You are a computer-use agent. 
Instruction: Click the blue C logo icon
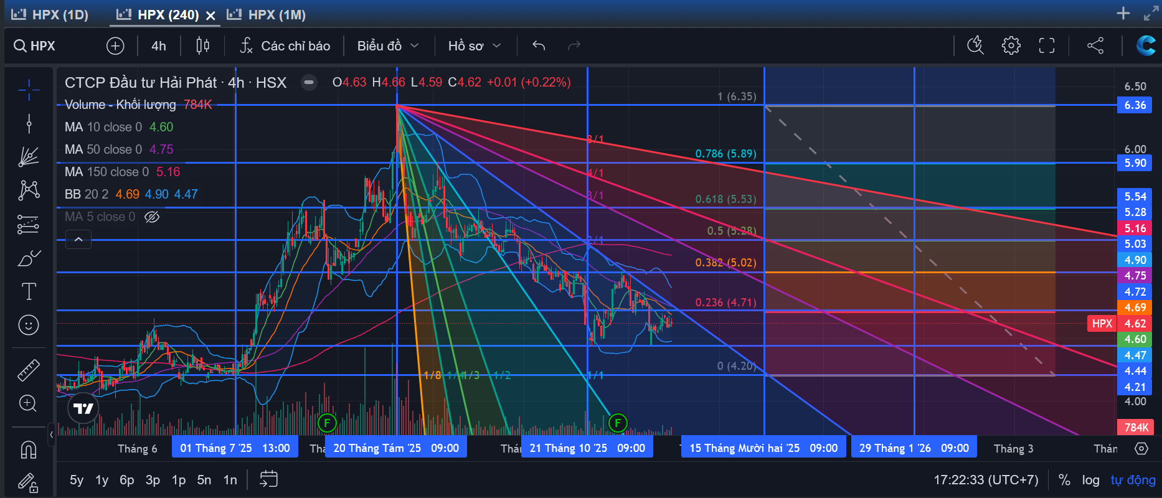pos(1146,45)
